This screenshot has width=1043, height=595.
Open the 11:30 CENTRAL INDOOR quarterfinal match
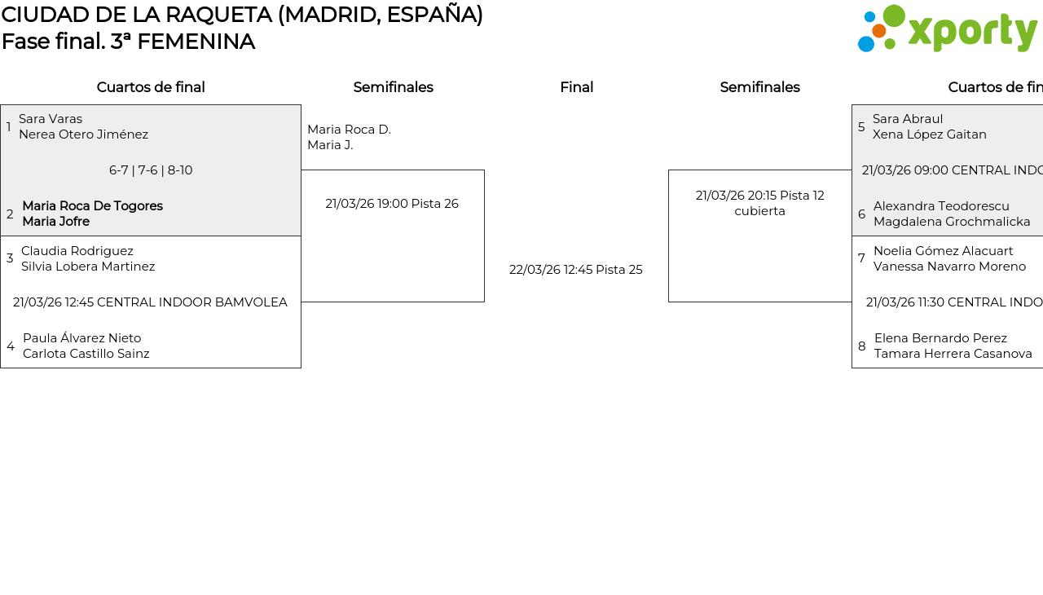953,302
